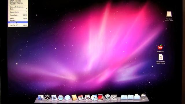Open Finder from the Dock

[x=41, y=98]
